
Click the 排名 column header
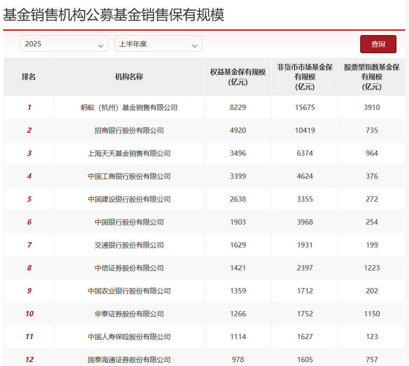tap(29, 77)
